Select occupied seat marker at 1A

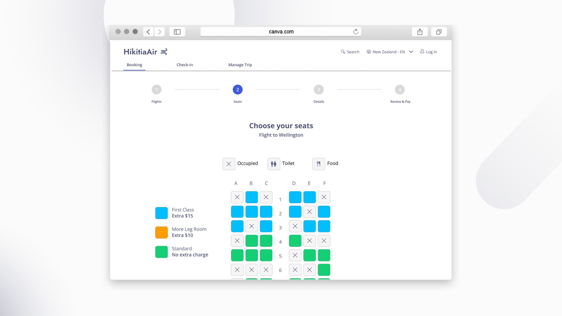[x=237, y=197]
